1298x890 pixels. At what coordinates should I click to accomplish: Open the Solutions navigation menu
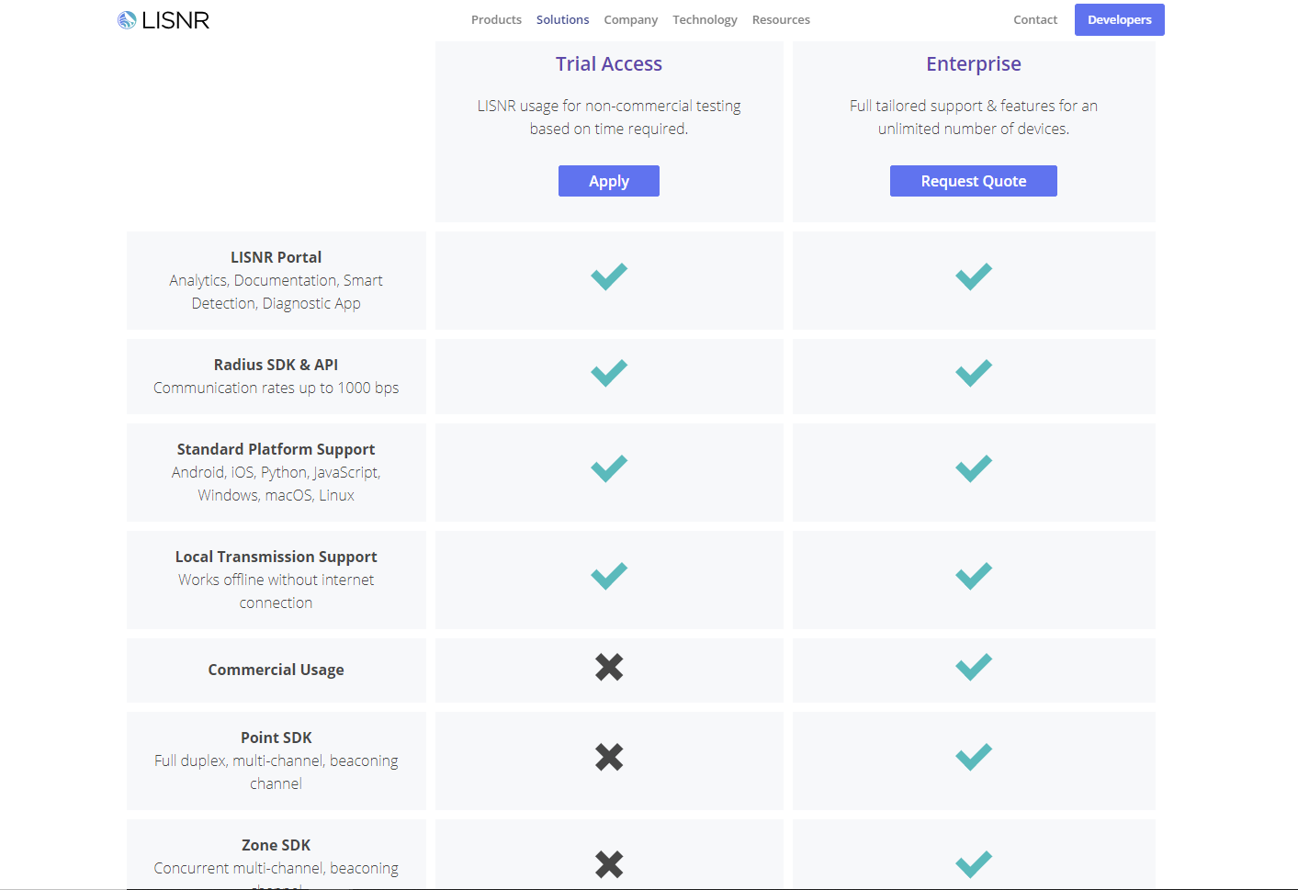(562, 20)
